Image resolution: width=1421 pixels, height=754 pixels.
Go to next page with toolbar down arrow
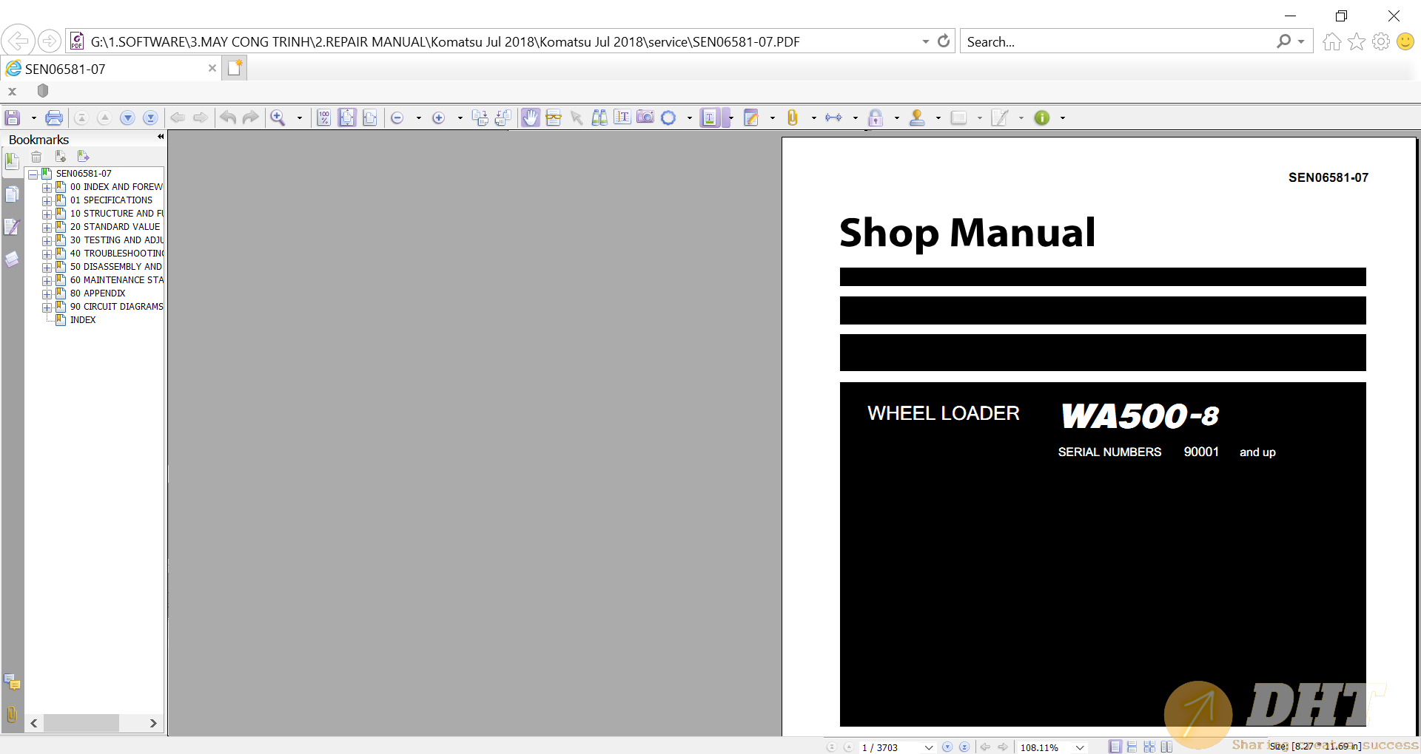[127, 118]
